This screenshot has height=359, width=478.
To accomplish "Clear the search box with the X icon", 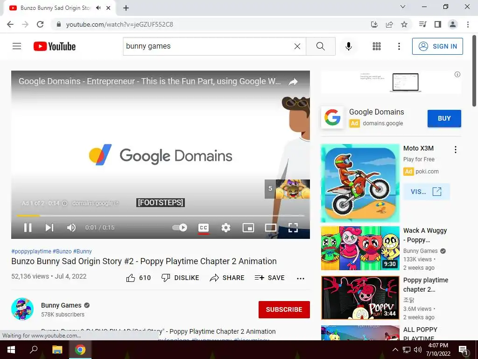I will click(x=297, y=46).
